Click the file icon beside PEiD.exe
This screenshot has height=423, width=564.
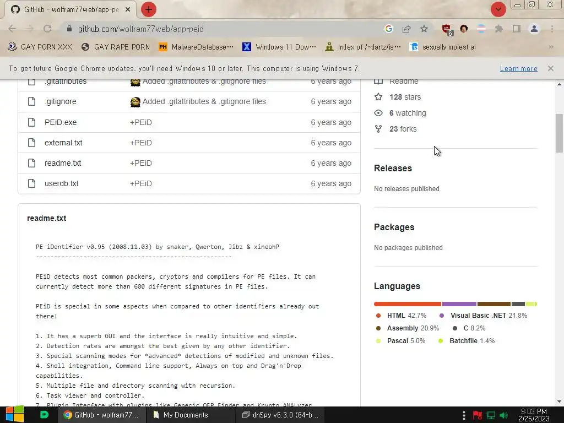[31, 122]
